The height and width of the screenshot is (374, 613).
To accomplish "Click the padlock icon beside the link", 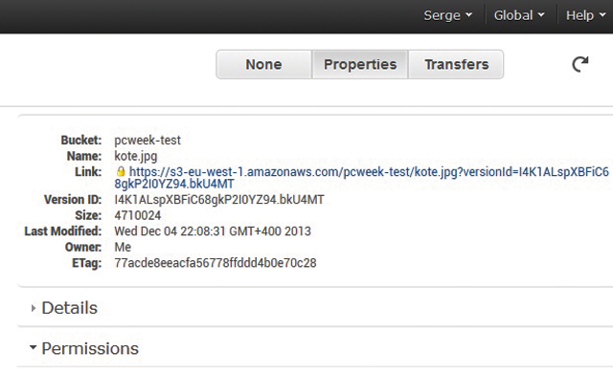I will 121,171.
